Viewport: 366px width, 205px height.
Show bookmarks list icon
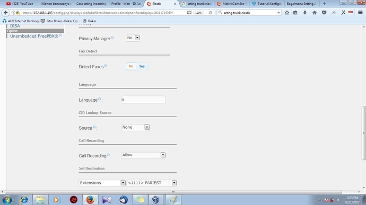tap(295, 13)
